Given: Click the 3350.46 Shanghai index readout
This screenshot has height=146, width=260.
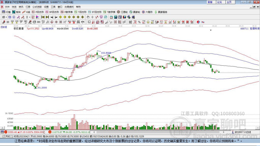Looking at the screenshot, I should [12, 132].
